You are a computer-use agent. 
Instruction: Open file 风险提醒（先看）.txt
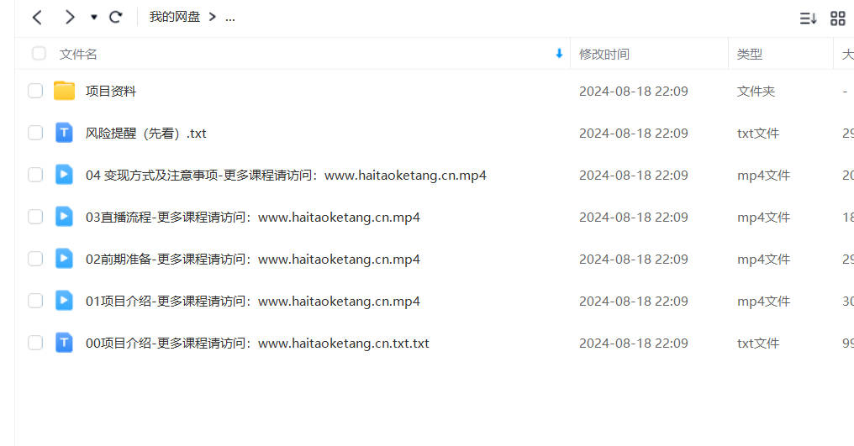(x=146, y=134)
